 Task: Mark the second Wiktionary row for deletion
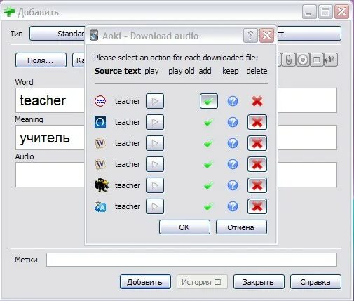pos(257,164)
